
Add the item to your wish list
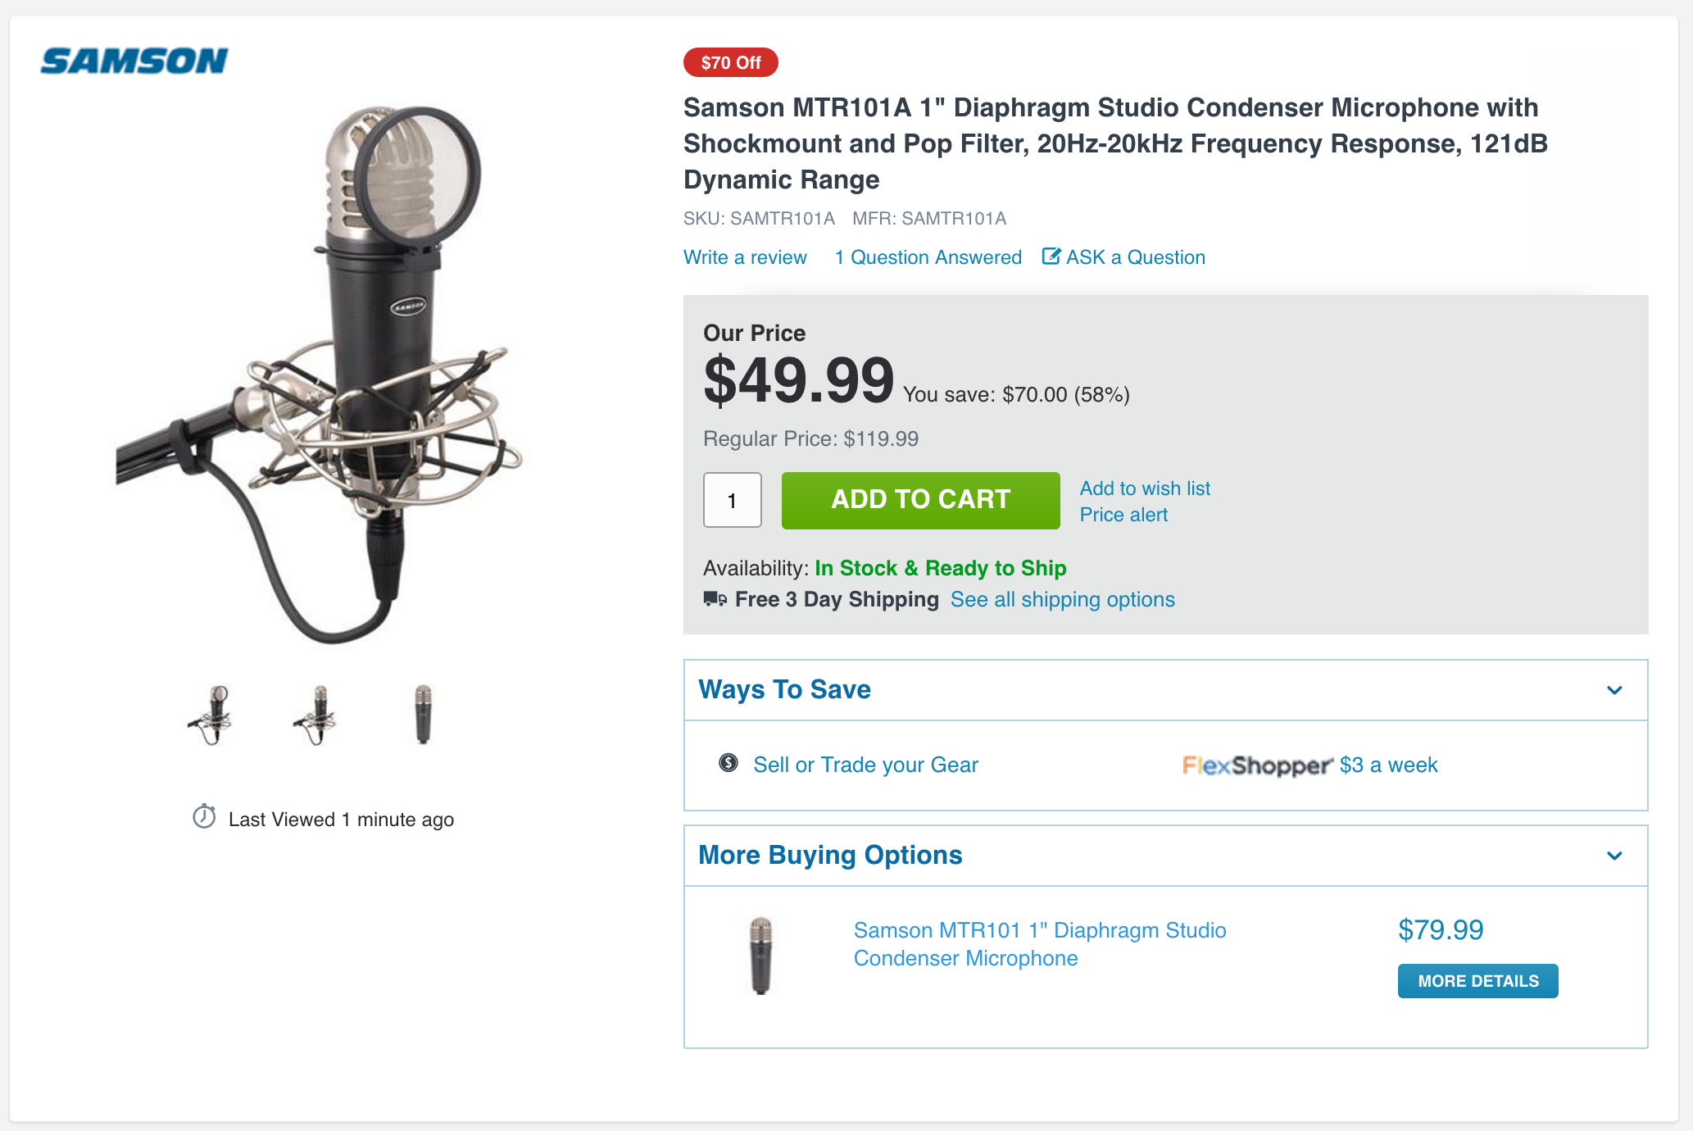(1145, 488)
